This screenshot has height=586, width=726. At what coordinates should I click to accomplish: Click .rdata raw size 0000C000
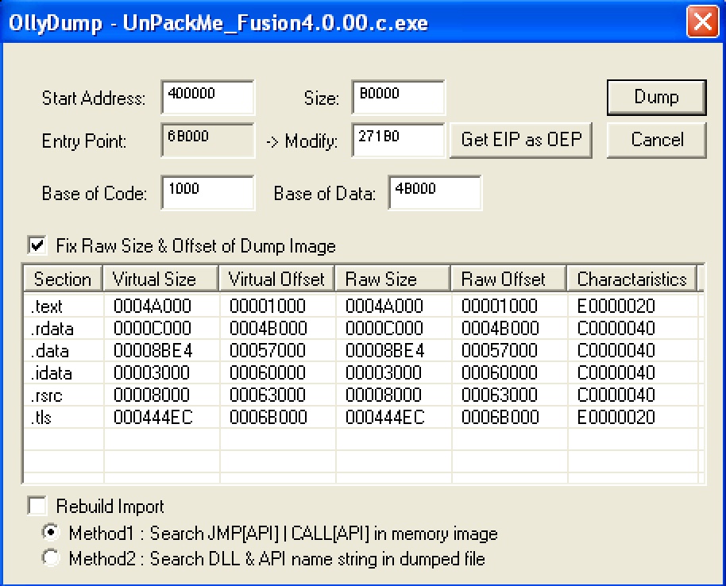384,328
